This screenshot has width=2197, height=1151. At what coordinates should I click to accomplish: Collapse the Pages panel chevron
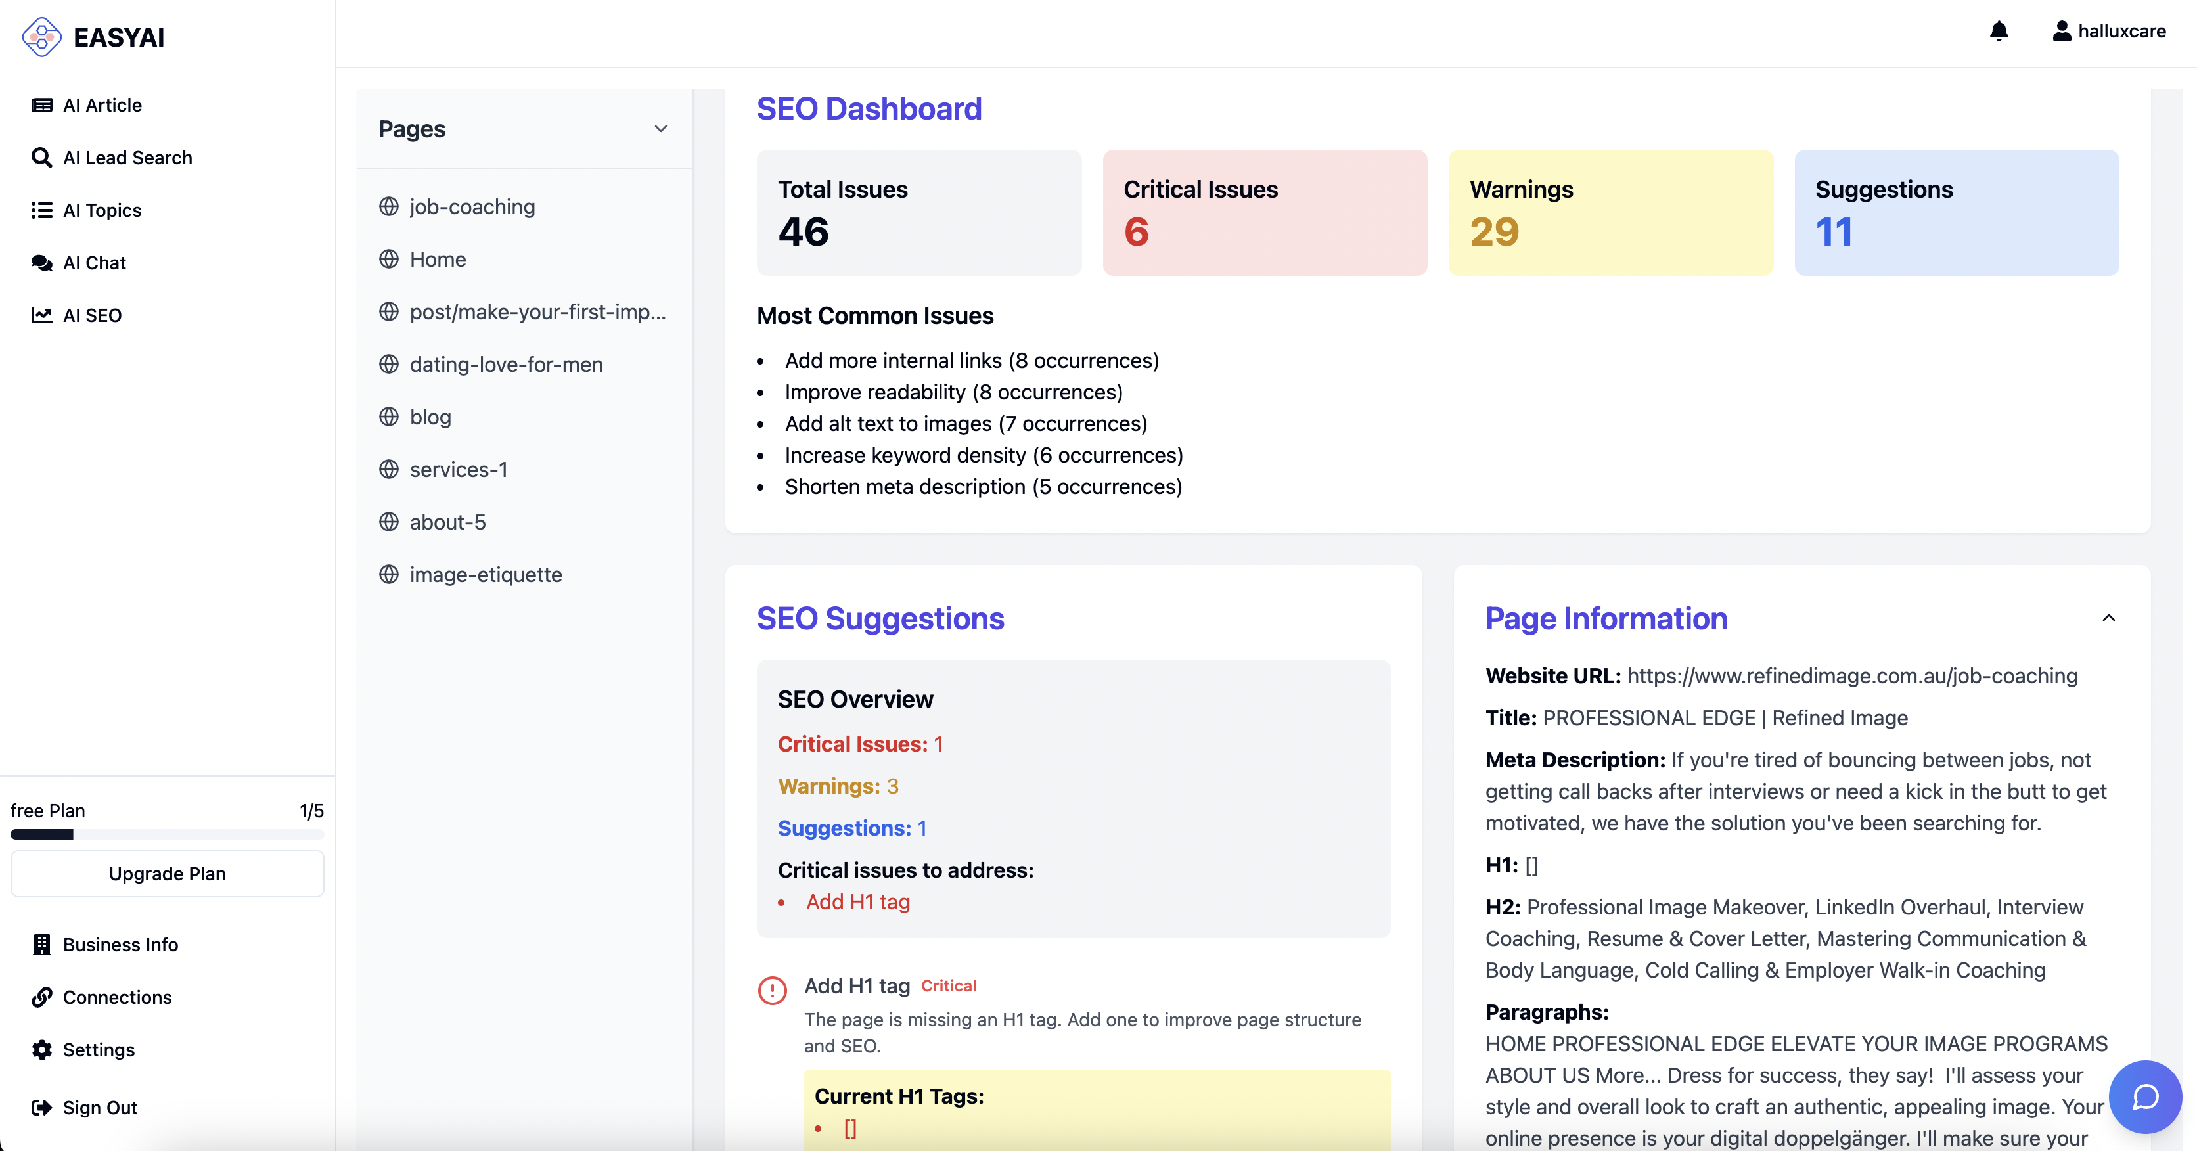click(660, 129)
